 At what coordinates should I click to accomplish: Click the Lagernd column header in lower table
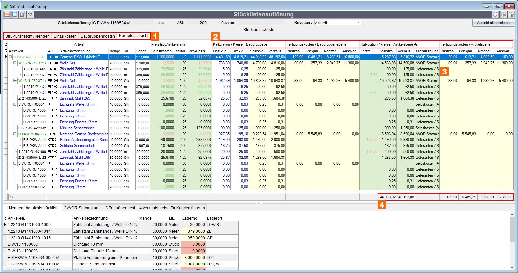coord(193,218)
